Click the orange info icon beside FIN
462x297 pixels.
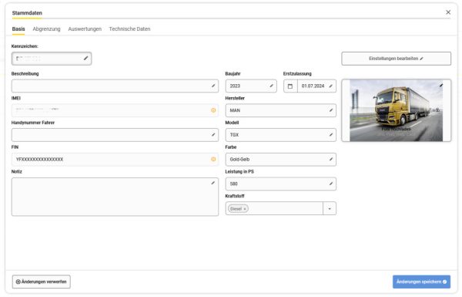(213, 159)
